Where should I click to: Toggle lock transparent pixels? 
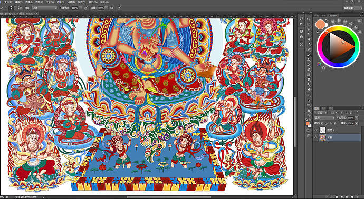pos(322,123)
